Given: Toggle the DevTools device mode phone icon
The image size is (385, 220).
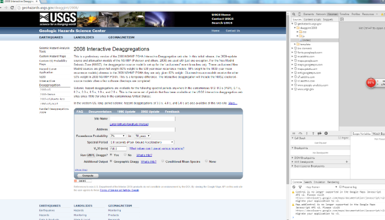Looking at the screenshot, I should (x=300, y=14).
